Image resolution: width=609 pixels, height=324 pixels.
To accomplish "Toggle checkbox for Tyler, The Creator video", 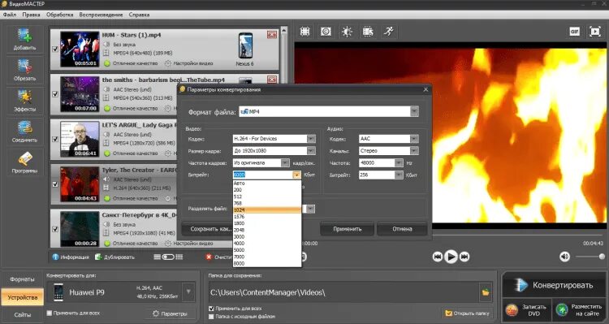I will point(54,184).
